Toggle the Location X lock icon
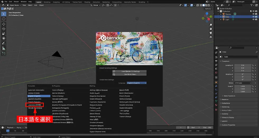 pos(253,65)
